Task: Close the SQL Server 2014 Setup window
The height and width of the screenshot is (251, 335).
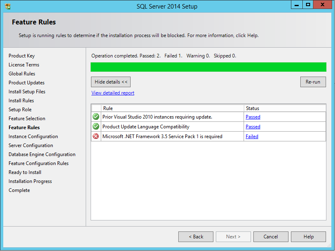Action: tap(323, 4)
